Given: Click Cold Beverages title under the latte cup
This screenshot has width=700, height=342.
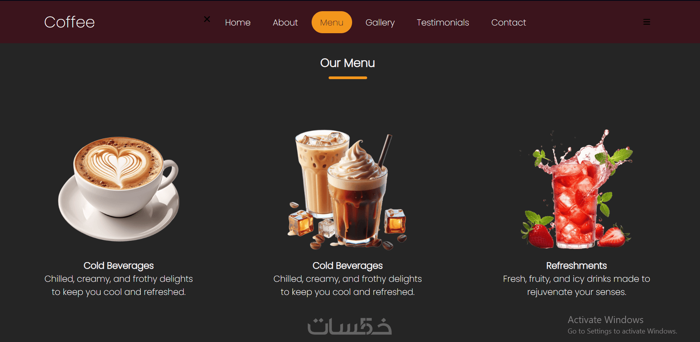Looking at the screenshot, I should [x=119, y=266].
